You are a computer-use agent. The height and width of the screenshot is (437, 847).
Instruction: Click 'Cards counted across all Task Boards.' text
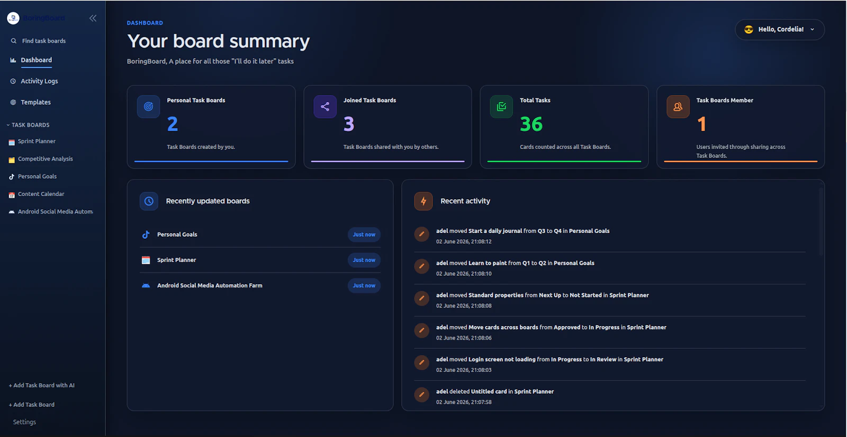point(565,147)
